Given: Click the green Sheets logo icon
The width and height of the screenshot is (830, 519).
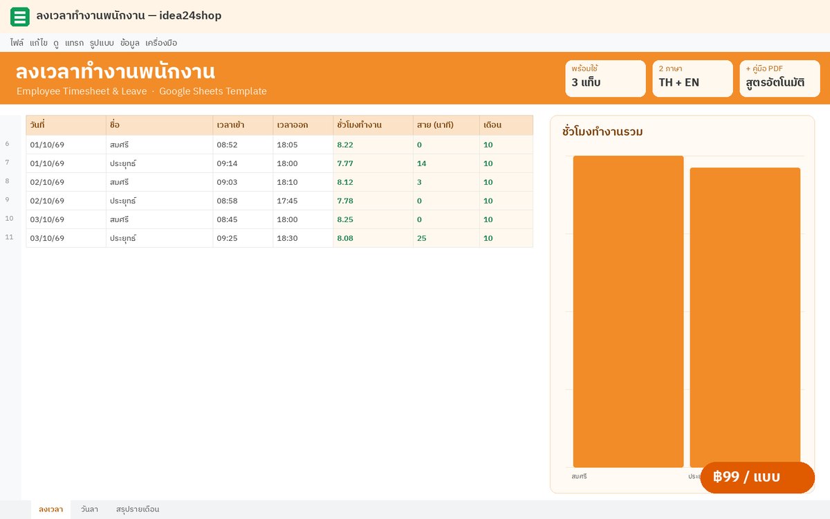Looking at the screenshot, I should pos(20,17).
